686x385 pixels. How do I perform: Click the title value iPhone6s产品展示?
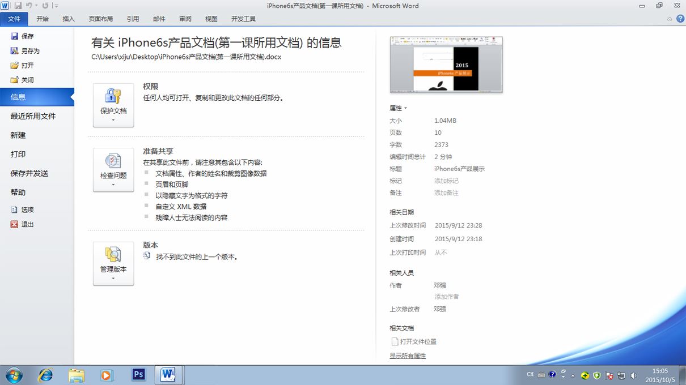[460, 169]
